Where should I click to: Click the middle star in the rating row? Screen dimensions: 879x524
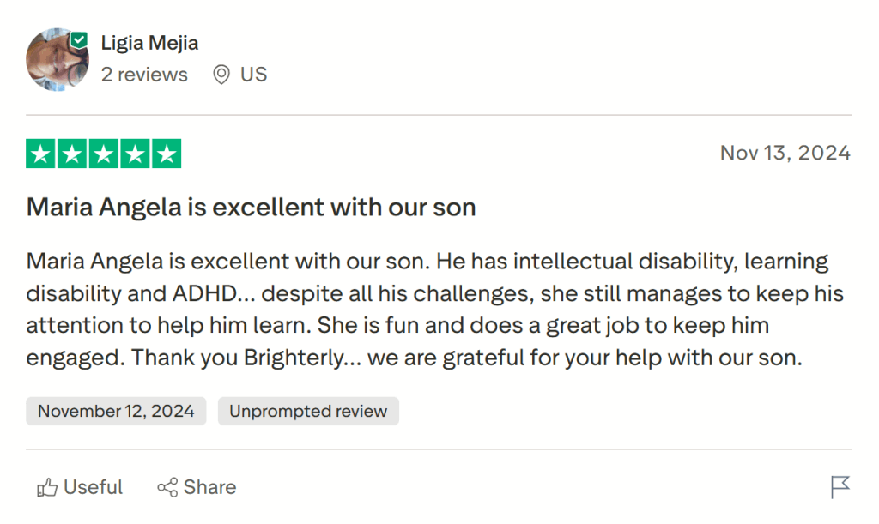[104, 153]
